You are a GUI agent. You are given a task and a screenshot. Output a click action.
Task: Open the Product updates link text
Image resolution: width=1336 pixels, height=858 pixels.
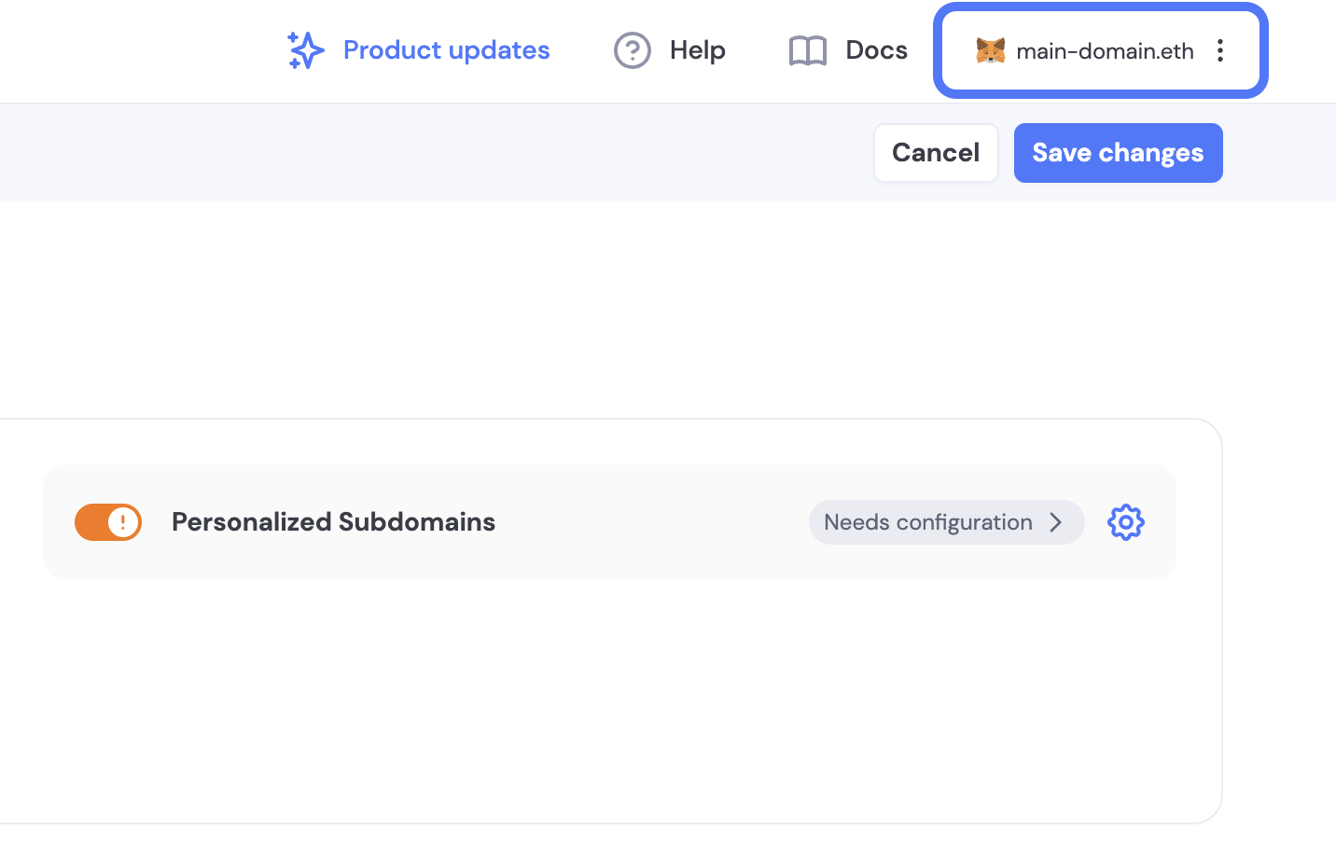(446, 50)
